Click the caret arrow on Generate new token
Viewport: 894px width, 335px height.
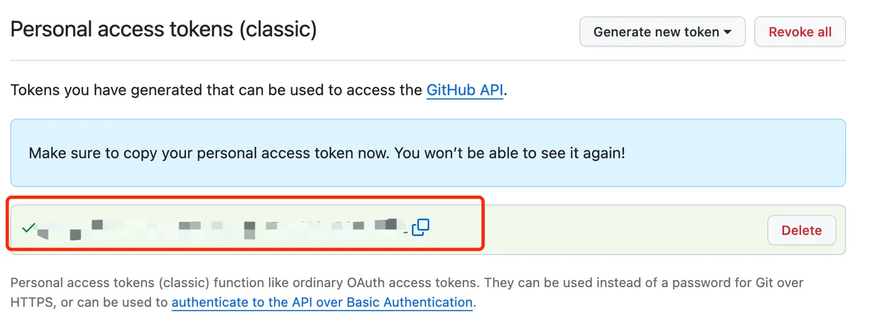(727, 32)
